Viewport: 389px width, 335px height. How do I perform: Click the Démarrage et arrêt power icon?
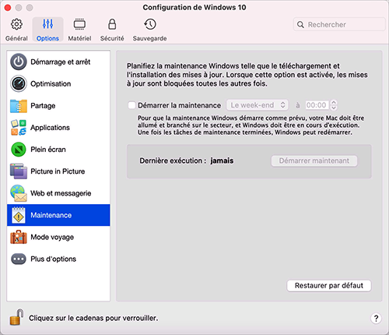(19, 62)
